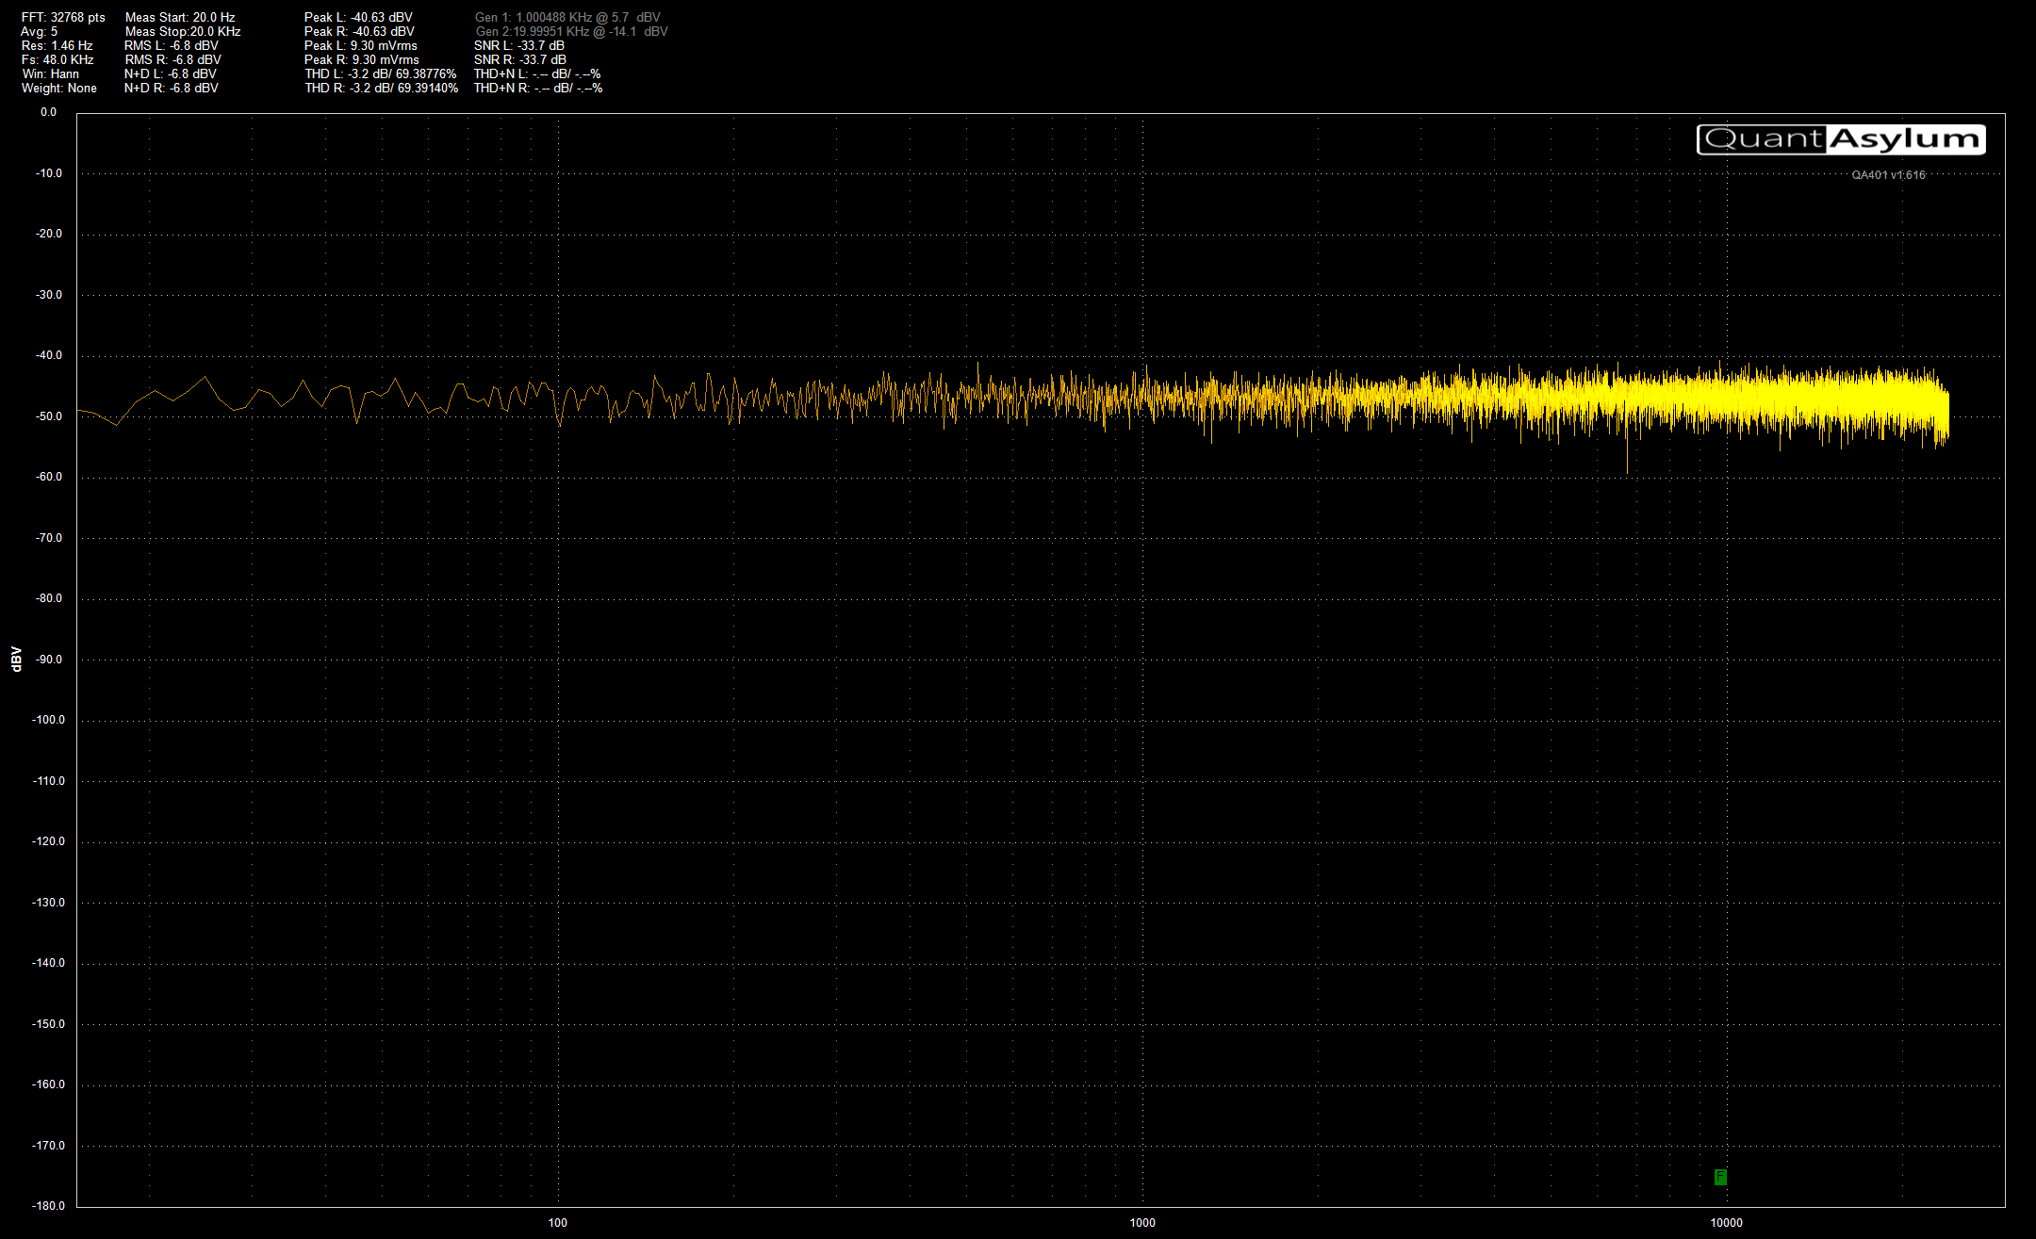Screen dimensions: 2036x1239
Task: Select the '-180.0' Y-axis label
Action: click(x=49, y=1206)
